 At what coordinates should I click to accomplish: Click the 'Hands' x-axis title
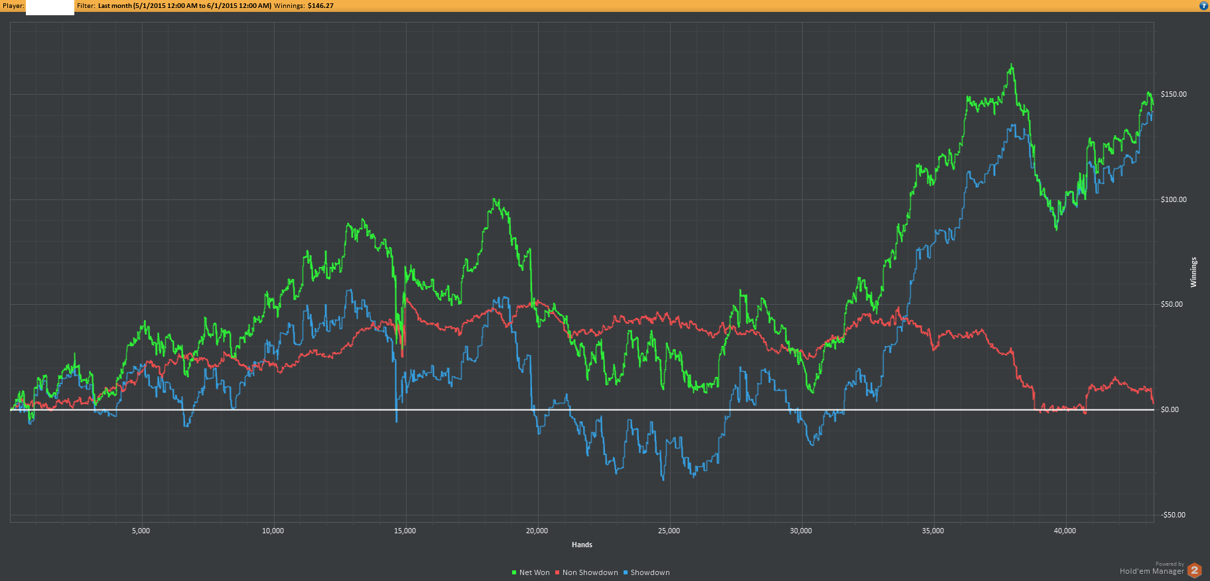pos(582,545)
